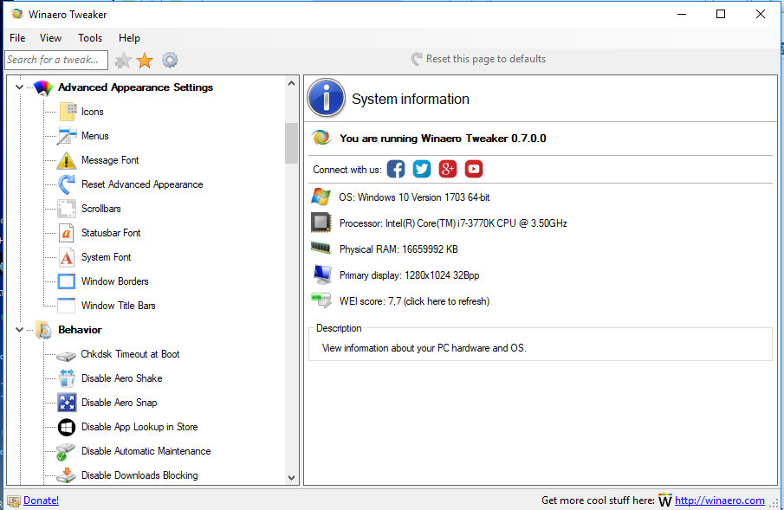Screen dimensions: 784x510
Task: Select the Message Font tree item
Action: pyautogui.click(x=110, y=160)
